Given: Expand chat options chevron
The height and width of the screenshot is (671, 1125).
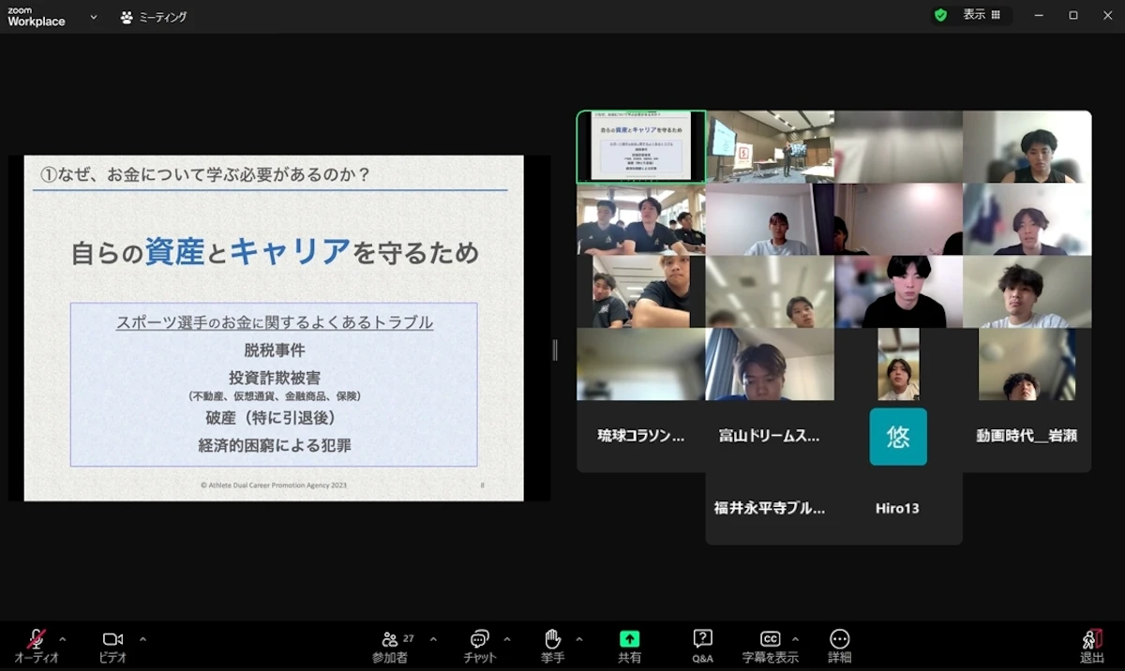Looking at the screenshot, I should click(507, 639).
